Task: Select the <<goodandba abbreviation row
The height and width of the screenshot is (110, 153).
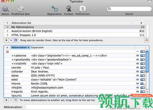Action: [75, 59]
